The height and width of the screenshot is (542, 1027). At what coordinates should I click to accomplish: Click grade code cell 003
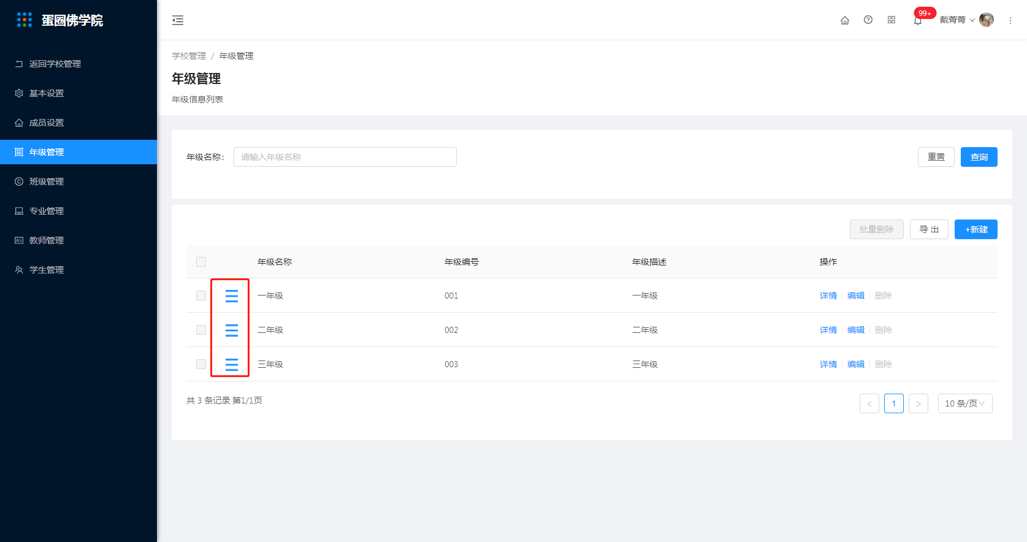(x=451, y=364)
